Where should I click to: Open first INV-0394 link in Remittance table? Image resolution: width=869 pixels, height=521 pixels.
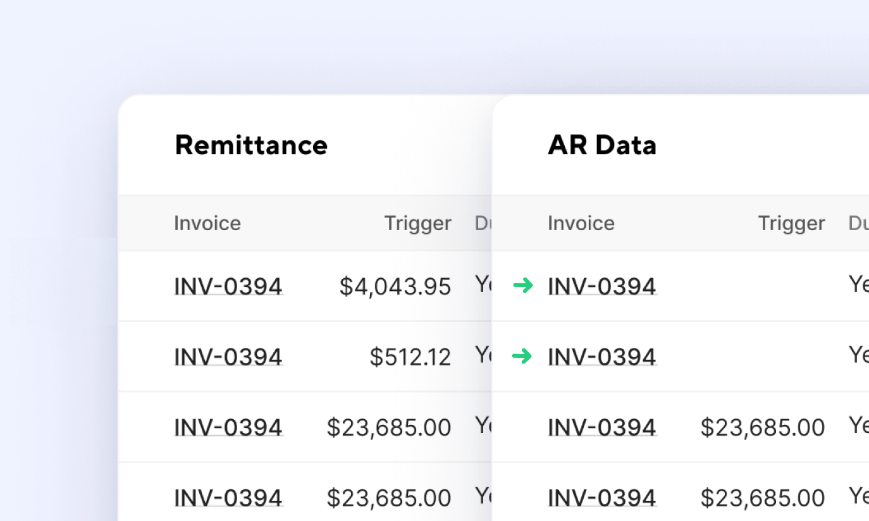pos(228,286)
